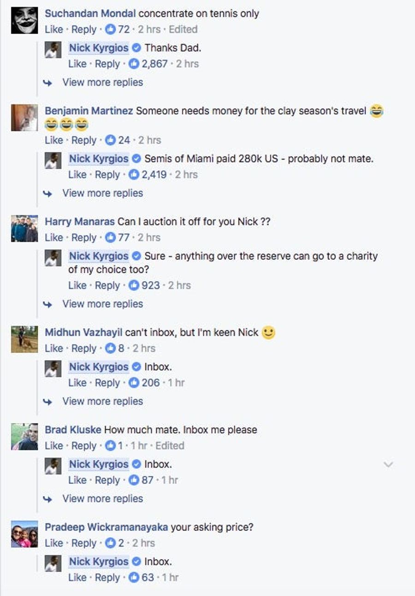Reply to Midhun Vazhayil's comment
Image resolution: width=415 pixels, height=596 pixels.
point(84,348)
